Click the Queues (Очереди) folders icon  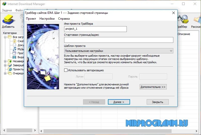tap(10, 73)
